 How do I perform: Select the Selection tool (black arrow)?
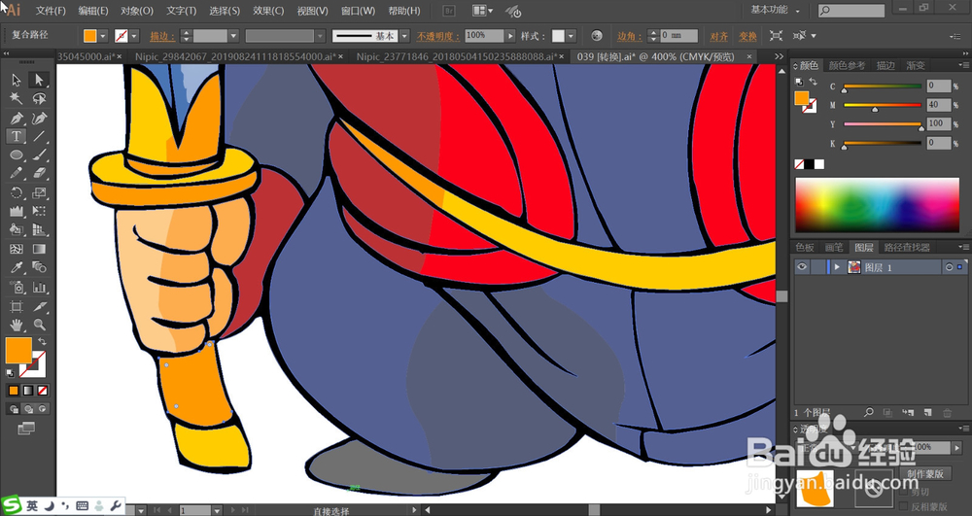17,80
